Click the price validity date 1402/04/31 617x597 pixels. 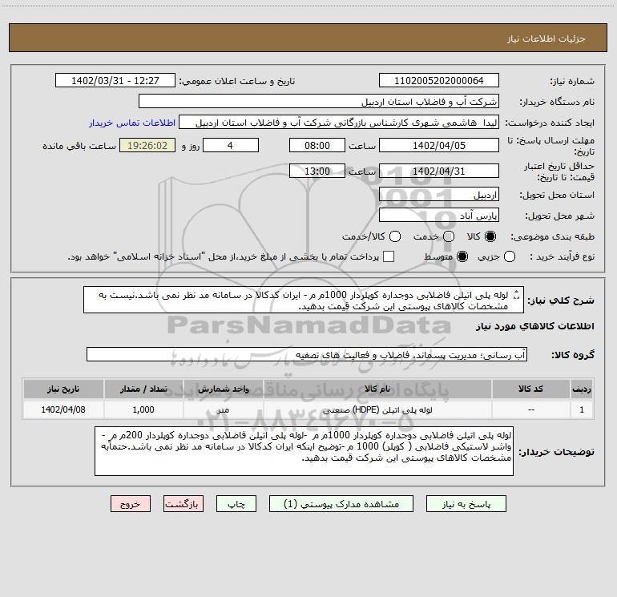pyautogui.click(x=439, y=171)
